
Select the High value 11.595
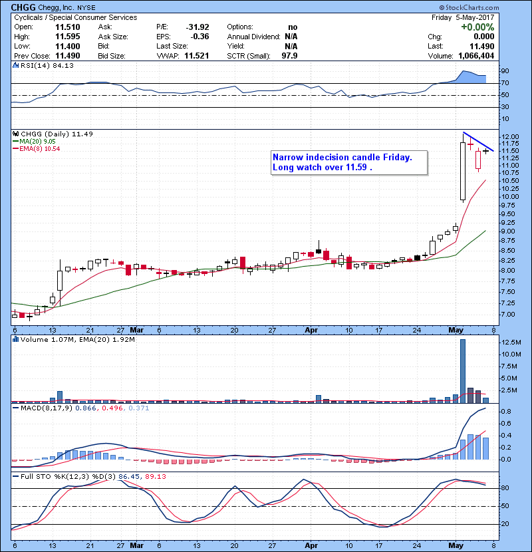(x=68, y=37)
